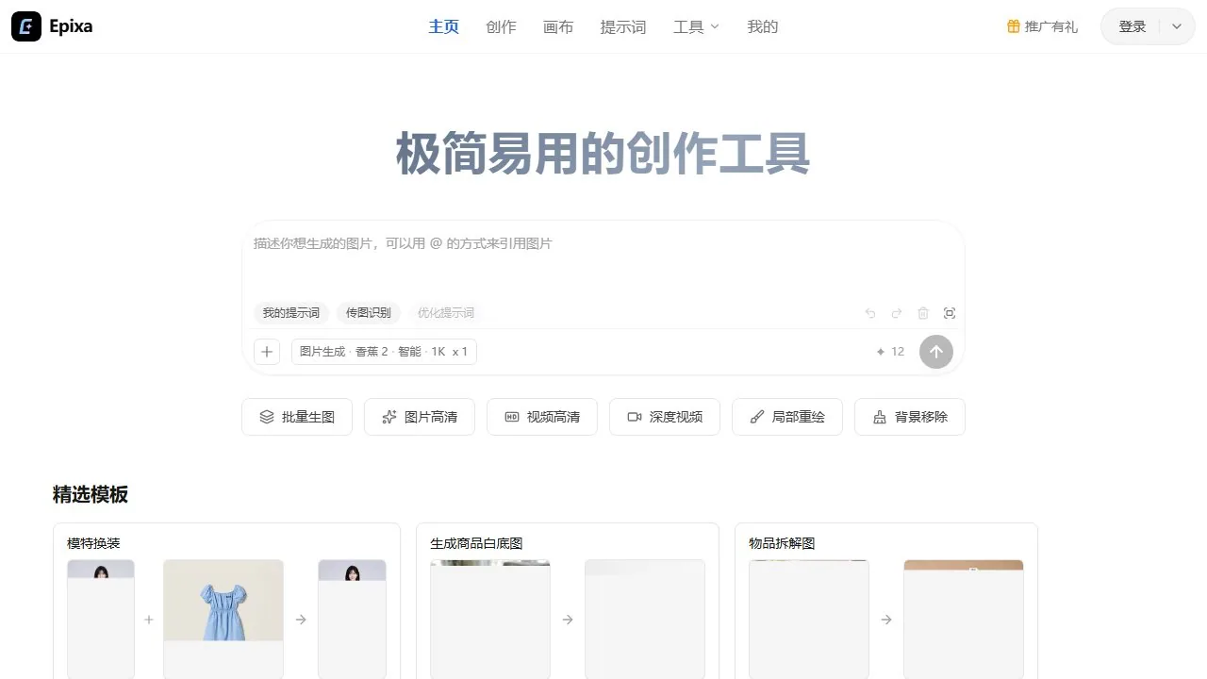Screen dimensions: 1207x679
Task: Select the 传图识别 chip
Action: [x=368, y=312]
